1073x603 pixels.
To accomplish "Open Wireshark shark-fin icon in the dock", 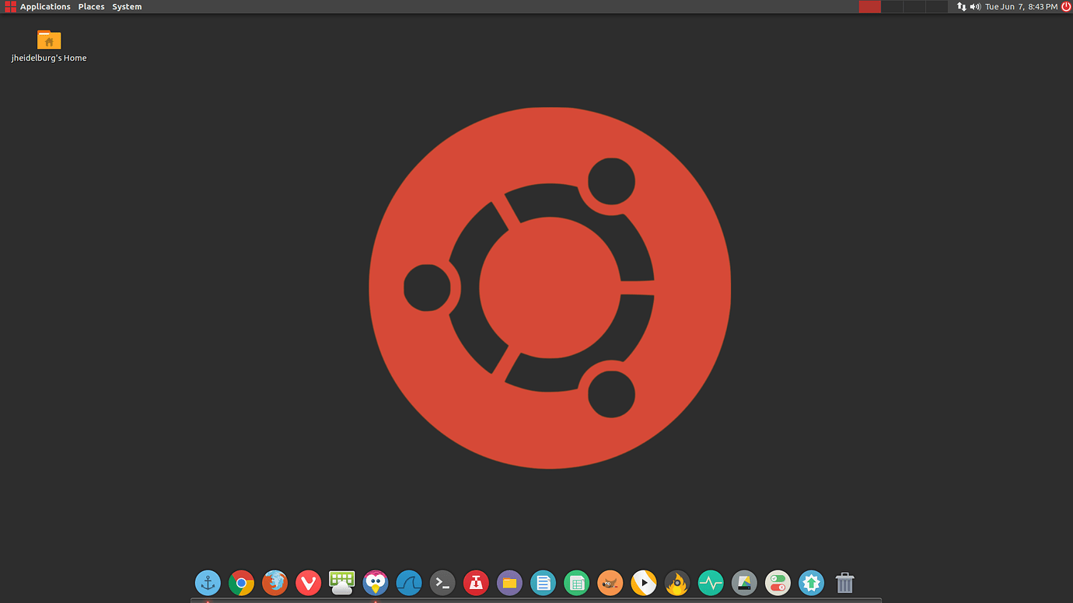I will tap(409, 582).
